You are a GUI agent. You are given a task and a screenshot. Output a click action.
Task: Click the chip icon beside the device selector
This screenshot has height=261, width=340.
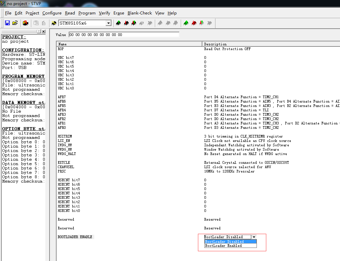pos(53,23)
